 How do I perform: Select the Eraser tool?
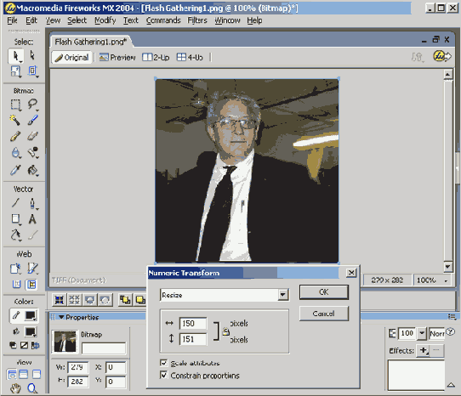(32, 136)
